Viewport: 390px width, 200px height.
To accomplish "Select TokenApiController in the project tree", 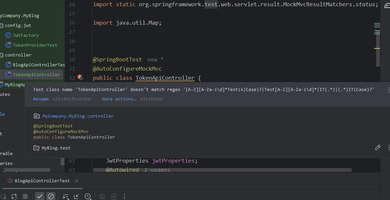I will [36, 75].
